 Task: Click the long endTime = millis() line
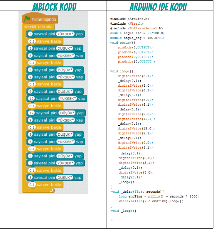[159, 196]
